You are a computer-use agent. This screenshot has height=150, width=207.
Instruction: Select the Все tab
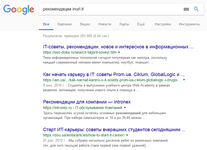[46, 24]
